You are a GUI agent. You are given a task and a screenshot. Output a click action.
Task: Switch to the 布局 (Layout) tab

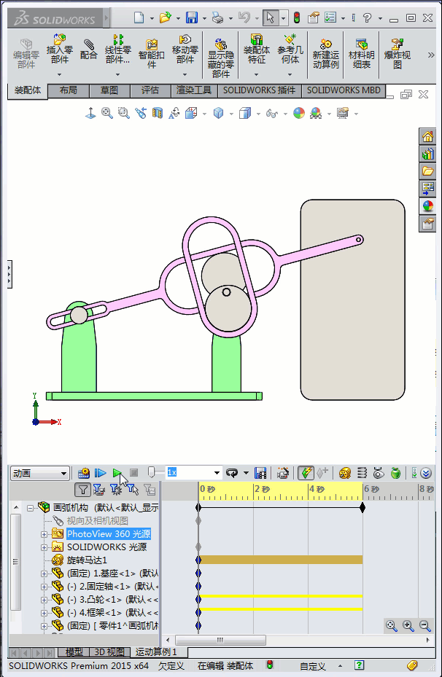pos(69,90)
